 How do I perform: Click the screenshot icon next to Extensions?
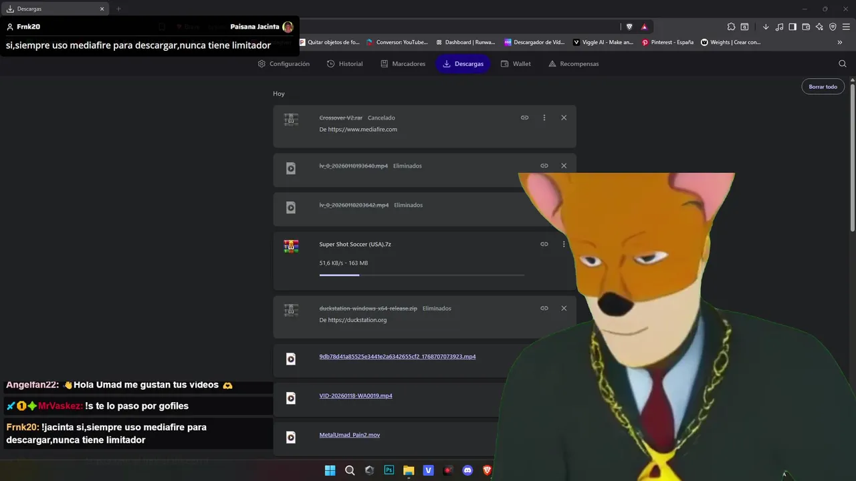(x=744, y=27)
